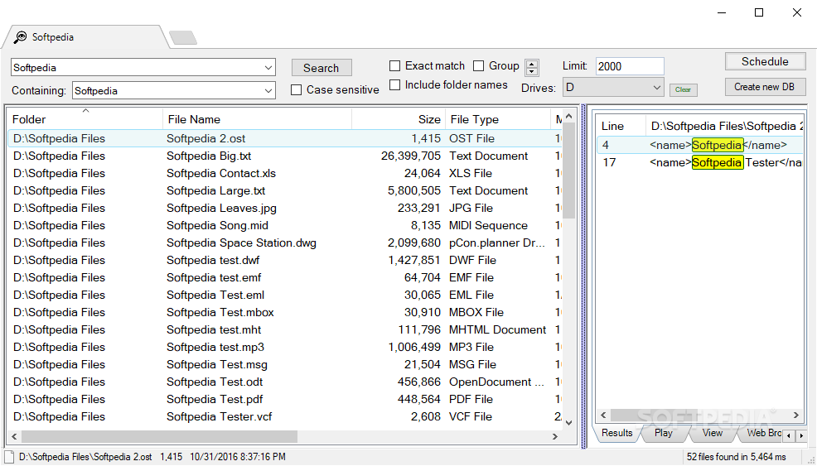Click the preview pane scroll left arrow
Viewport: 817px width, 466px height.
[603, 415]
